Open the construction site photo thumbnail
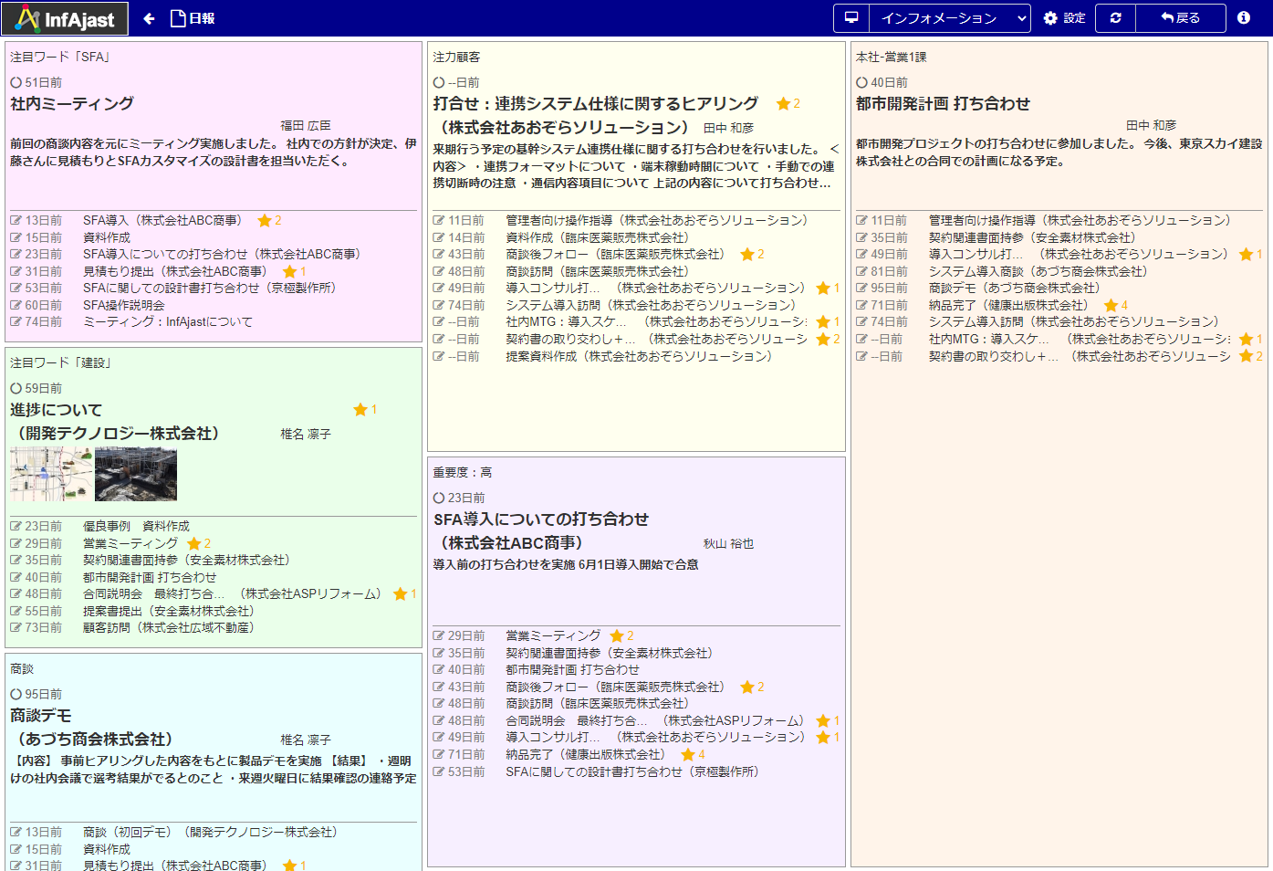The height and width of the screenshot is (871, 1273). (x=136, y=475)
